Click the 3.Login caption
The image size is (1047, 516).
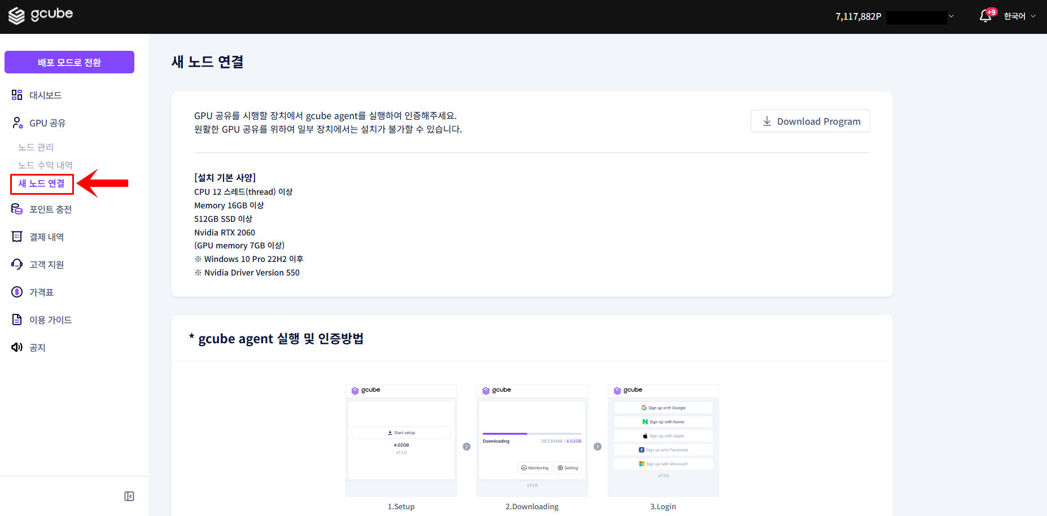pos(663,506)
